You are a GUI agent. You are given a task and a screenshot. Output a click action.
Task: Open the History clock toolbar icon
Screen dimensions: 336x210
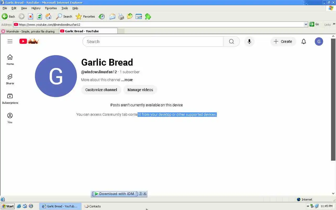[102, 17]
